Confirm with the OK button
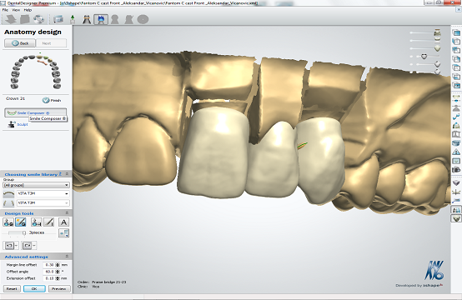The image size is (462, 300). click(x=34, y=289)
